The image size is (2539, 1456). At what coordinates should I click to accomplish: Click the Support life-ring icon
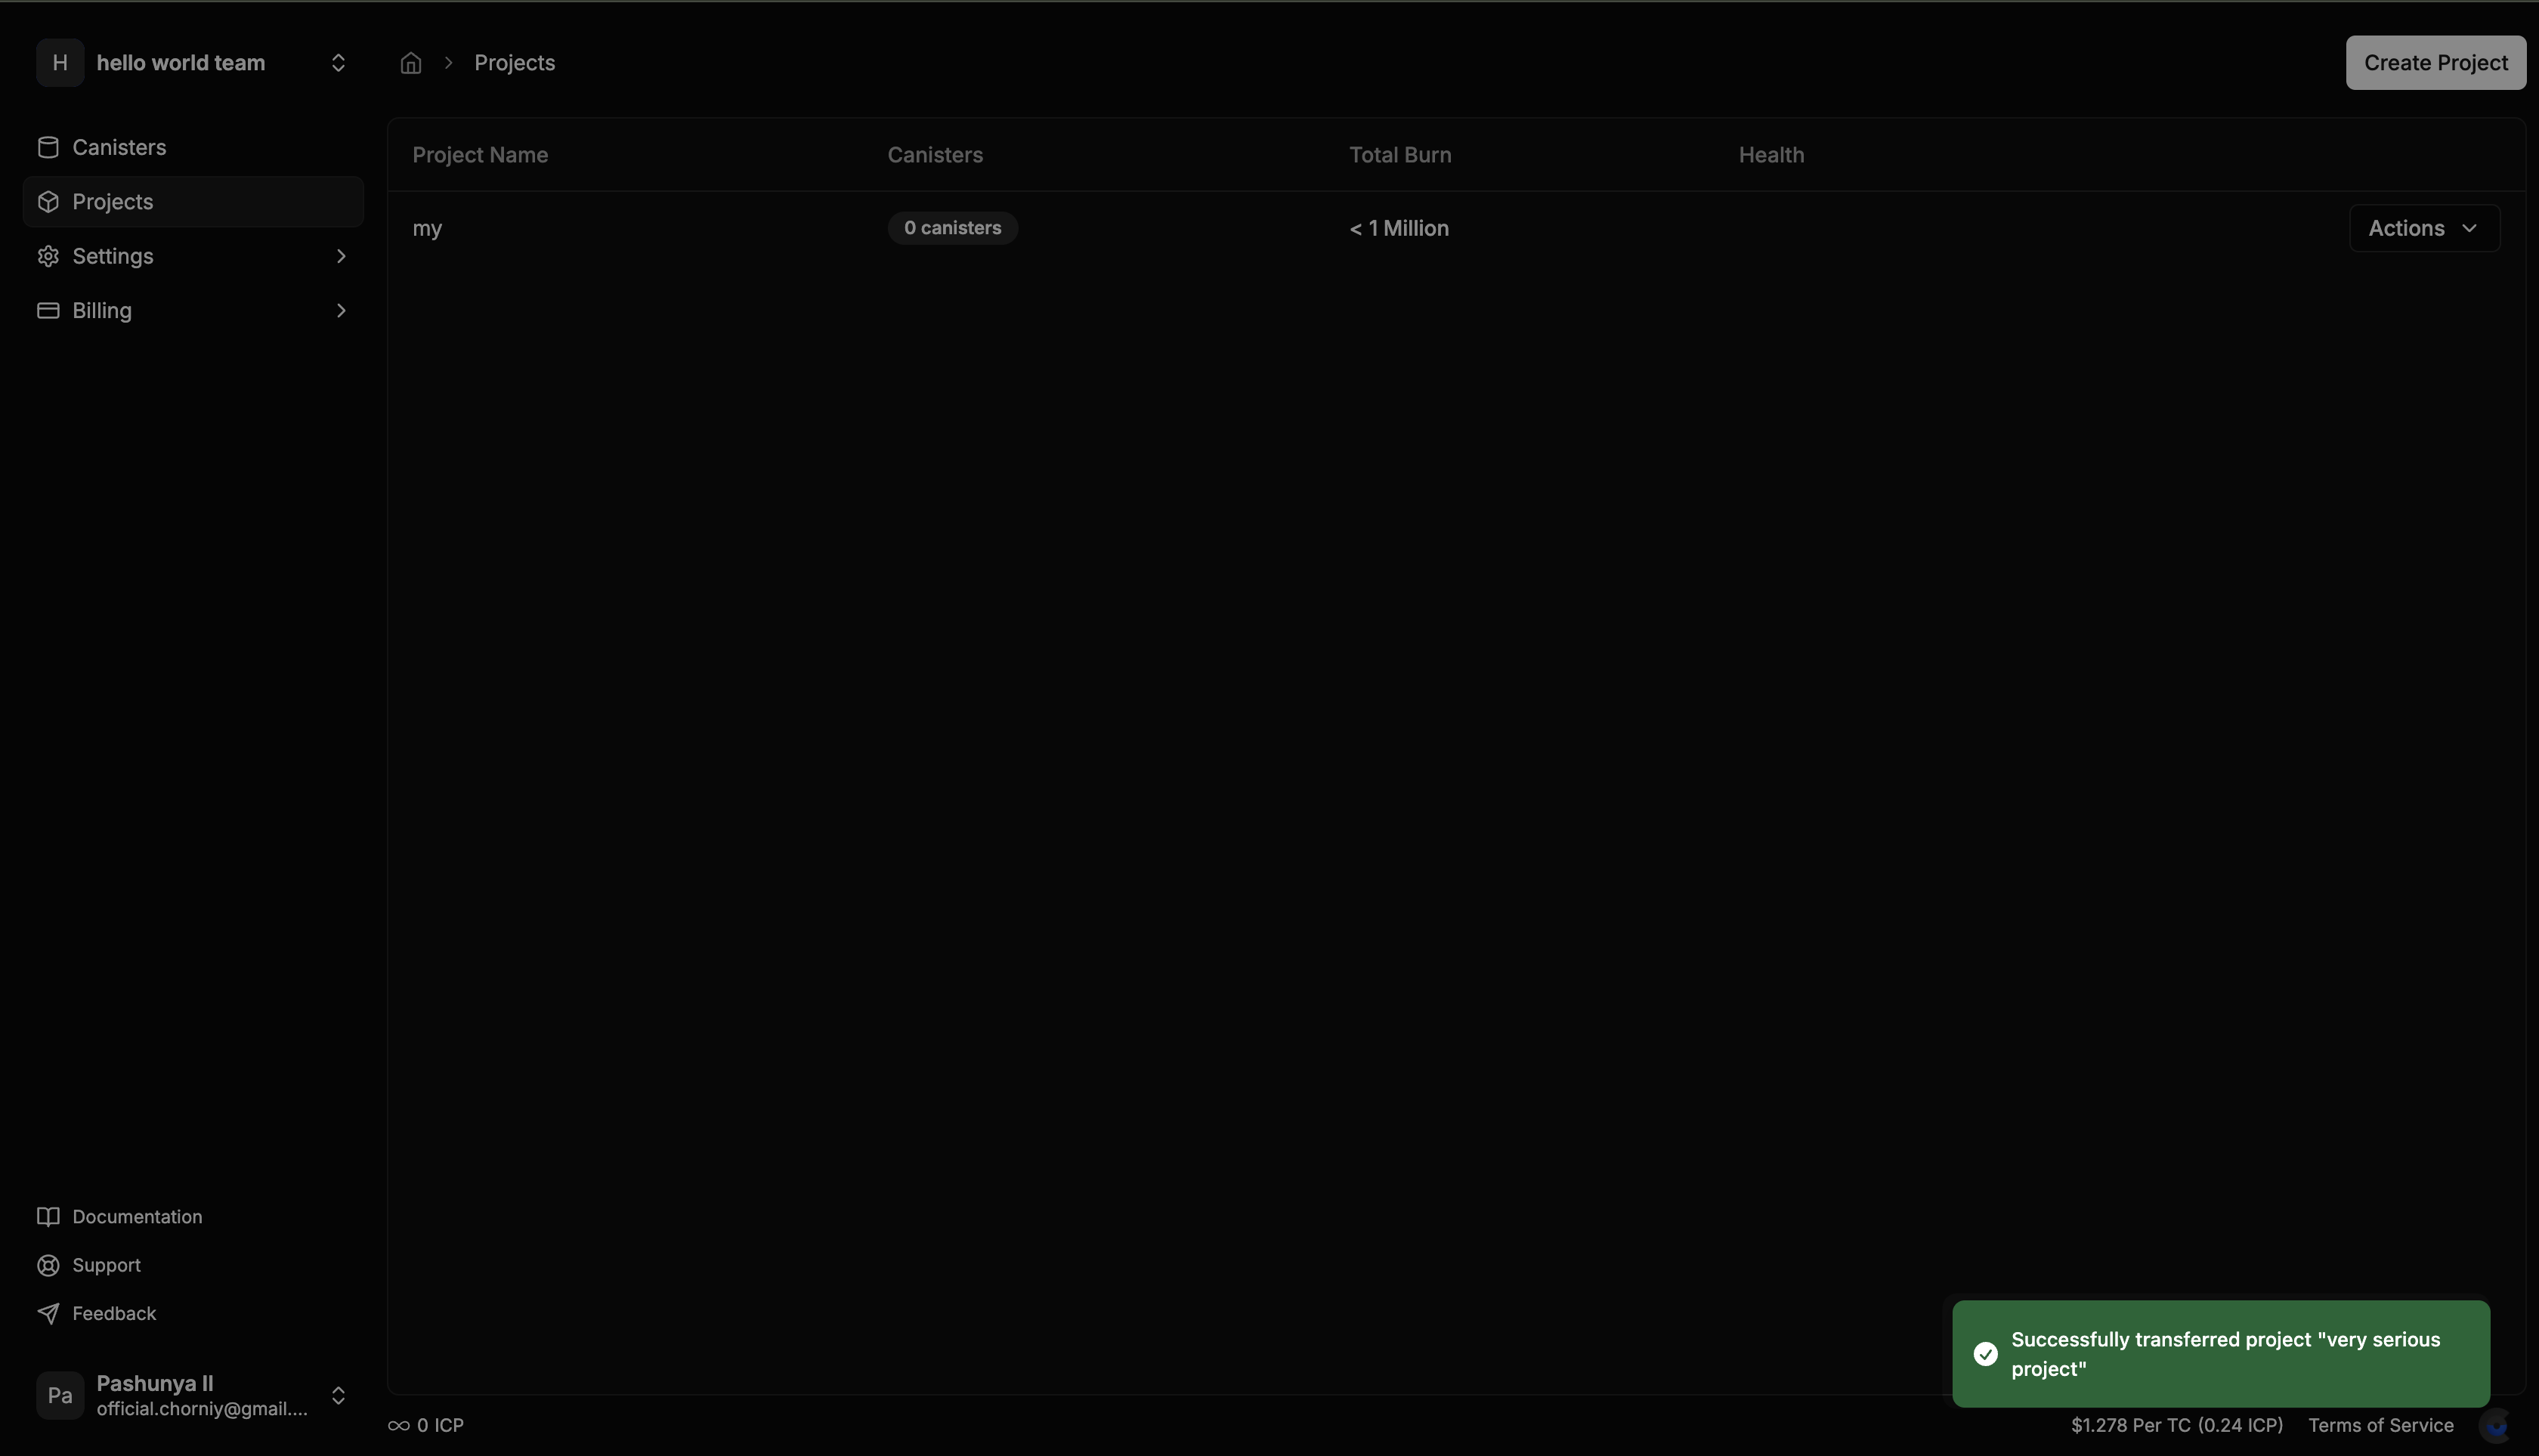(47, 1265)
